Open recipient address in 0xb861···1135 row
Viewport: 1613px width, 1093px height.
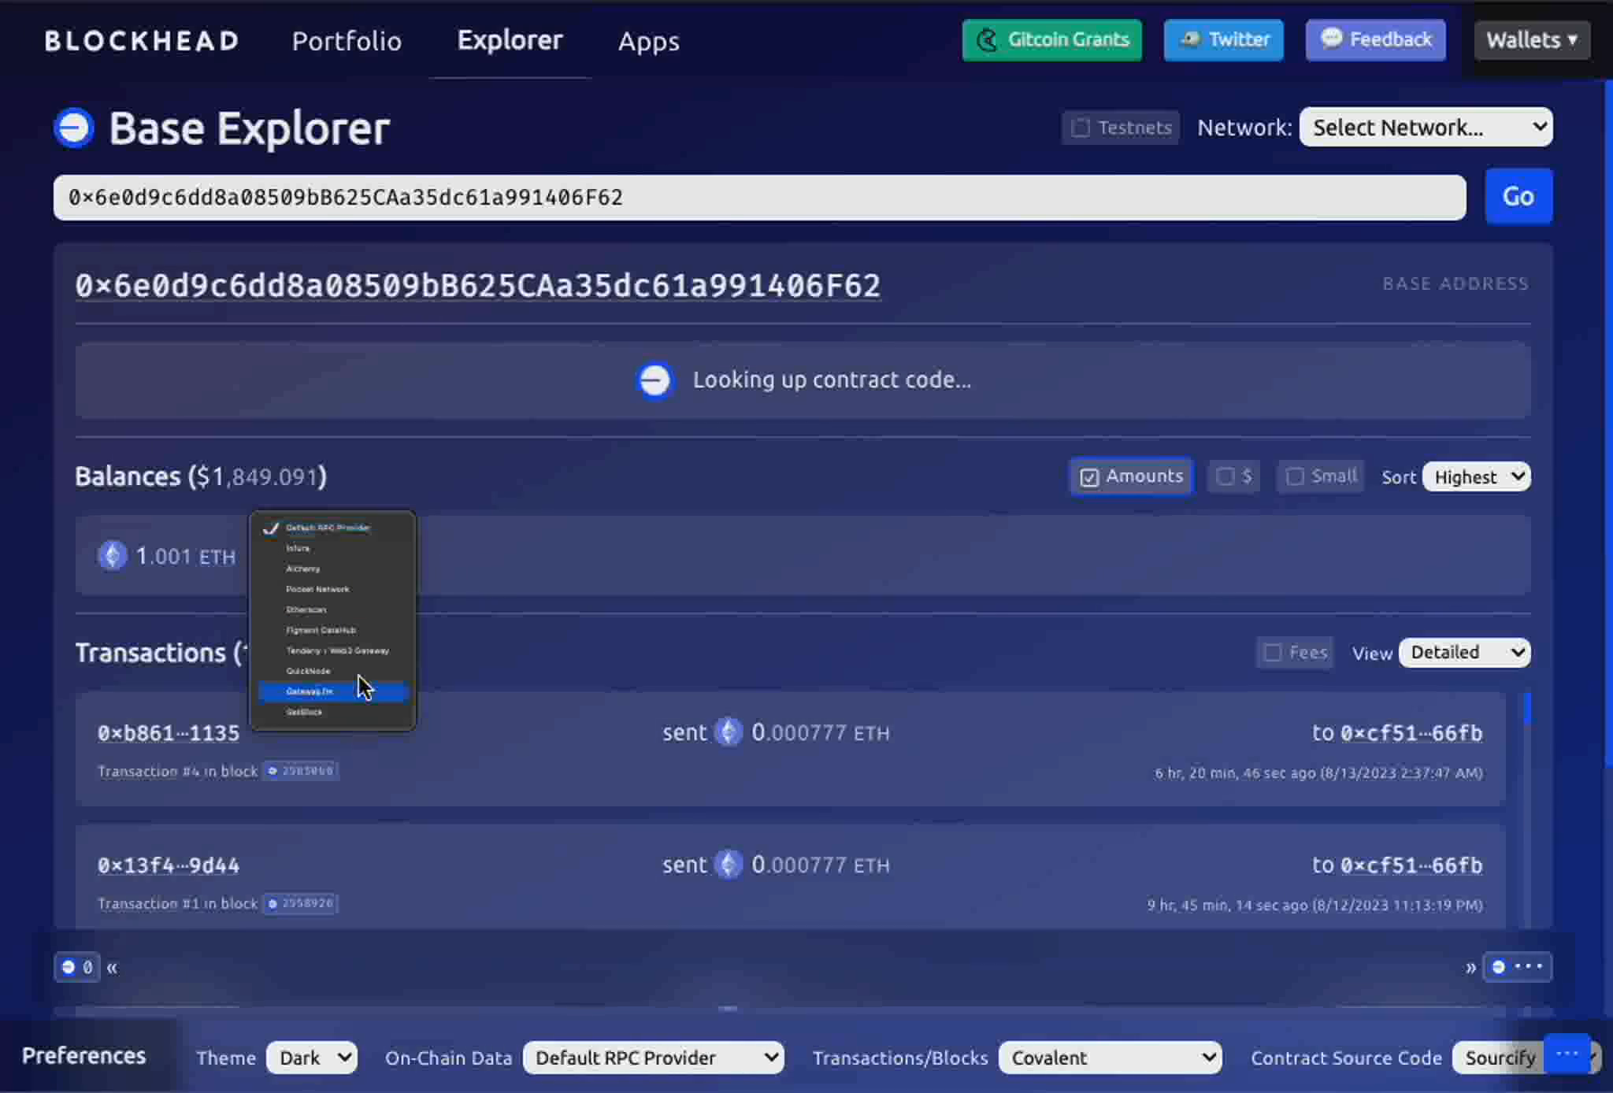[x=1411, y=733]
